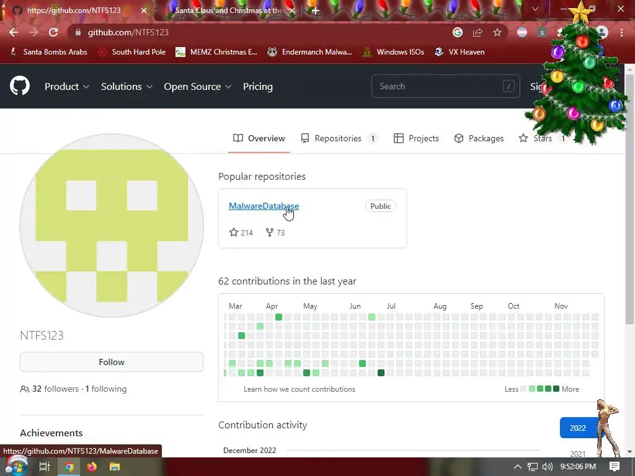The width and height of the screenshot is (635, 476).
Task: Click the address bar URL
Action: click(x=128, y=32)
